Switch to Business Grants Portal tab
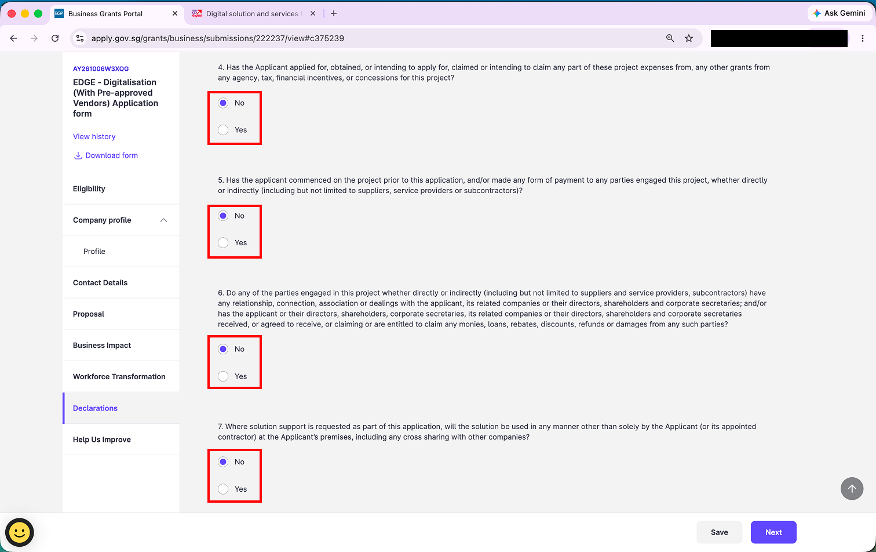 click(x=116, y=13)
